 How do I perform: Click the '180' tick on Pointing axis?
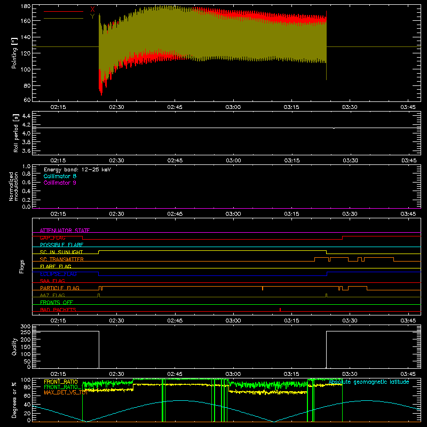[x=26, y=6]
